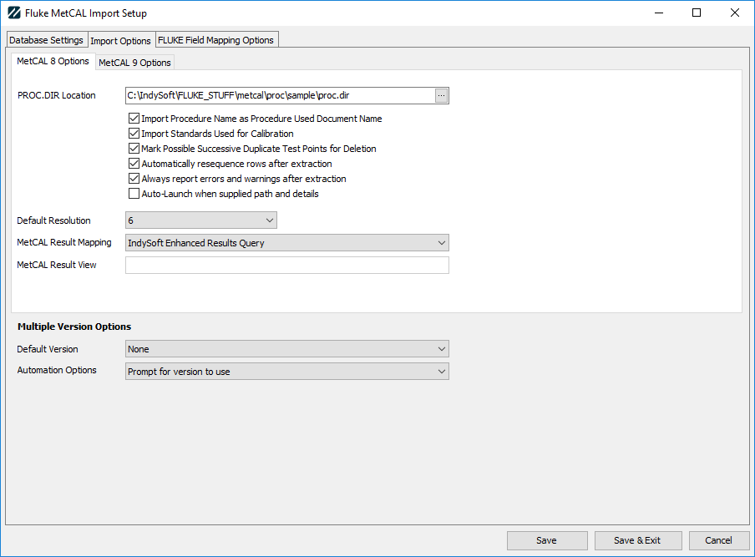
Task: Toggle Always report errors and warnings option
Action: [134, 179]
